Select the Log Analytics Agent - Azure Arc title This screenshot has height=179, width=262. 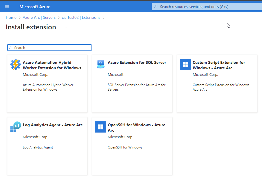tap(53, 125)
